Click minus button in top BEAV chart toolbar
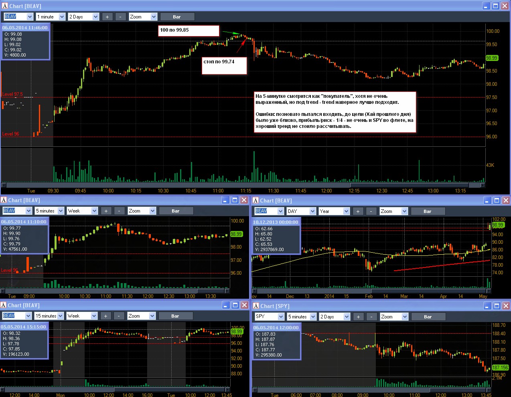Viewport: 511px width, 397px height. (x=120, y=17)
